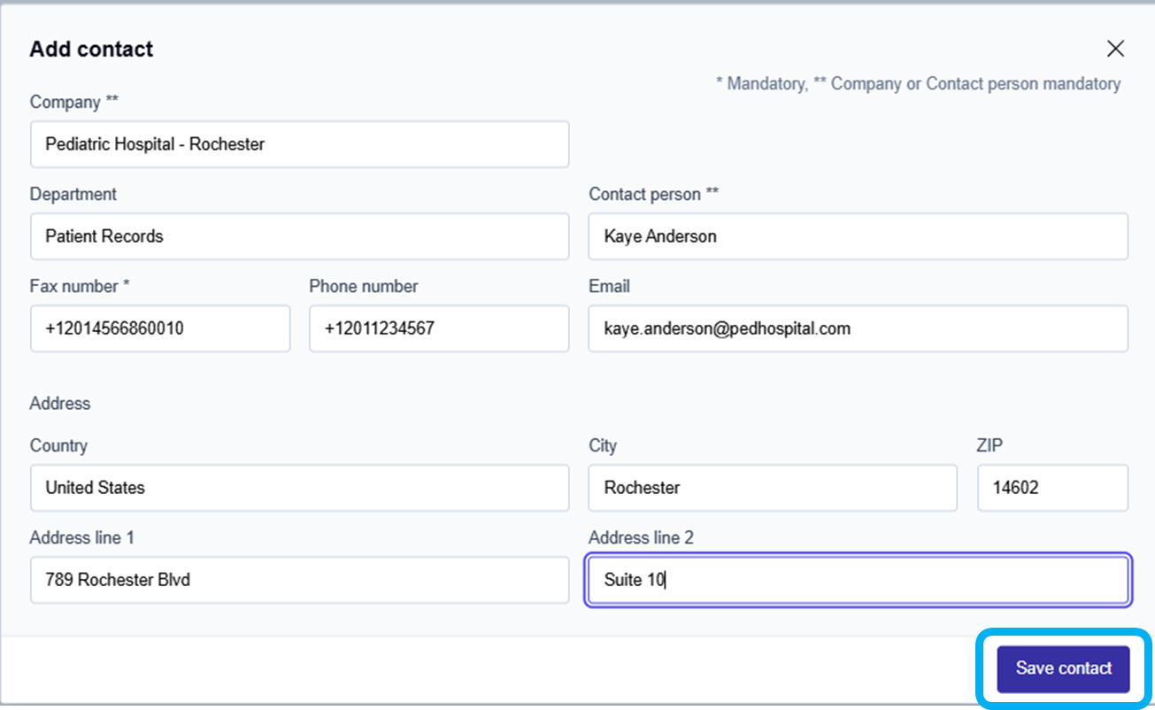Click the Company ** label
The width and height of the screenshot is (1155, 710).
coord(74,103)
